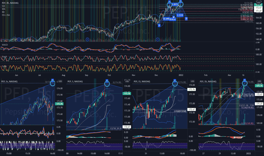Click the 'PEP, 15, NASDAQ' chart title
Viewport: 264px width, 156px height.
tap(142, 81)
